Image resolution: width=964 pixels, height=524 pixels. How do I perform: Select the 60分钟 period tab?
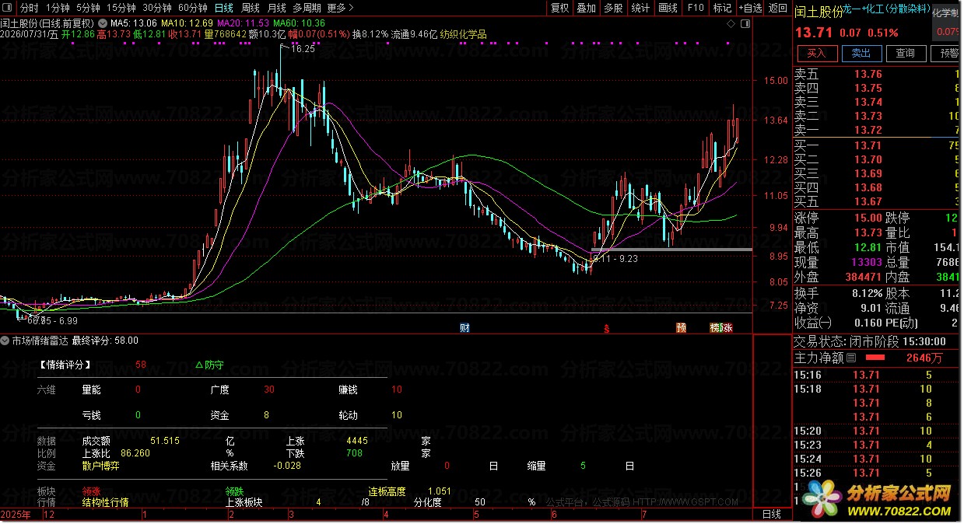point(193,8)
